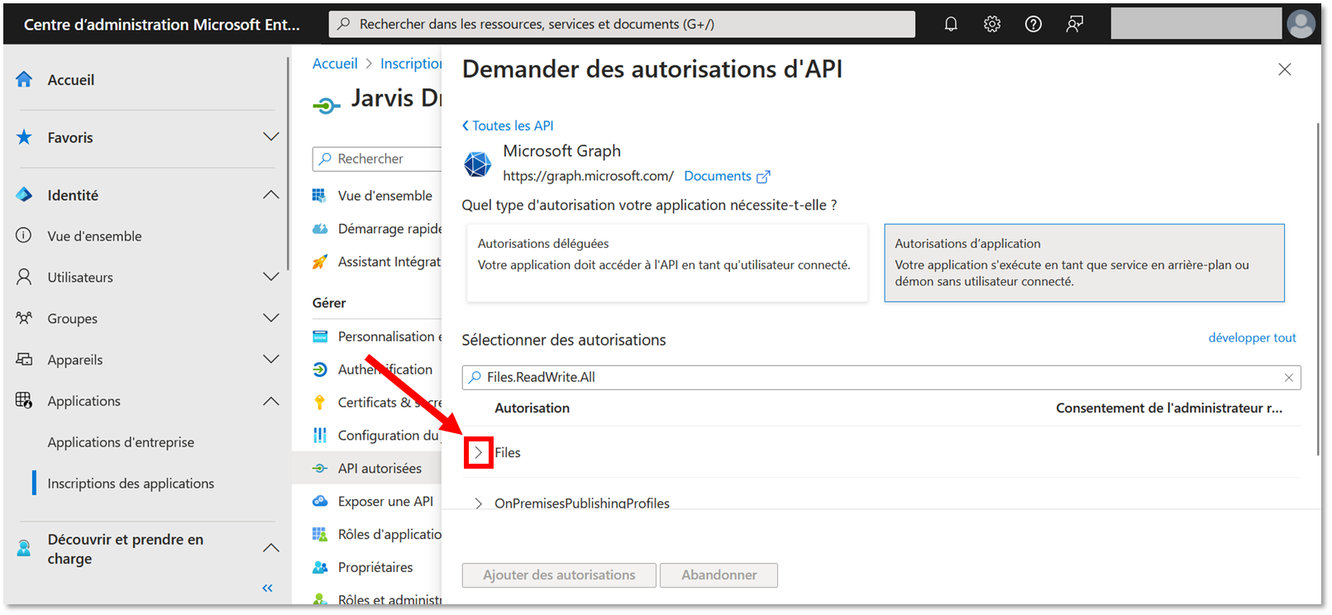
Task: Clear the Files.ReadWrite.All search with X icon
Action: pyautogui.click(x=1288, y=378)
